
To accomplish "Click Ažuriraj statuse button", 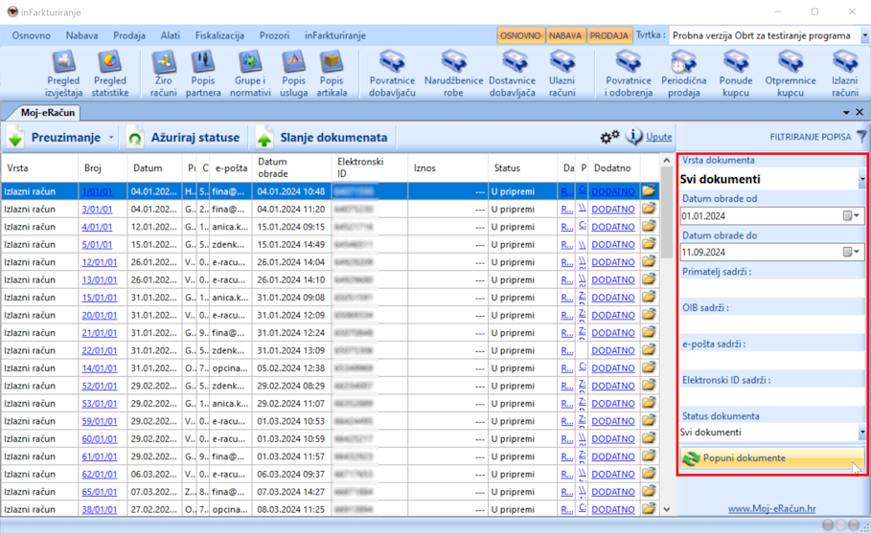I will pos(184,138).
